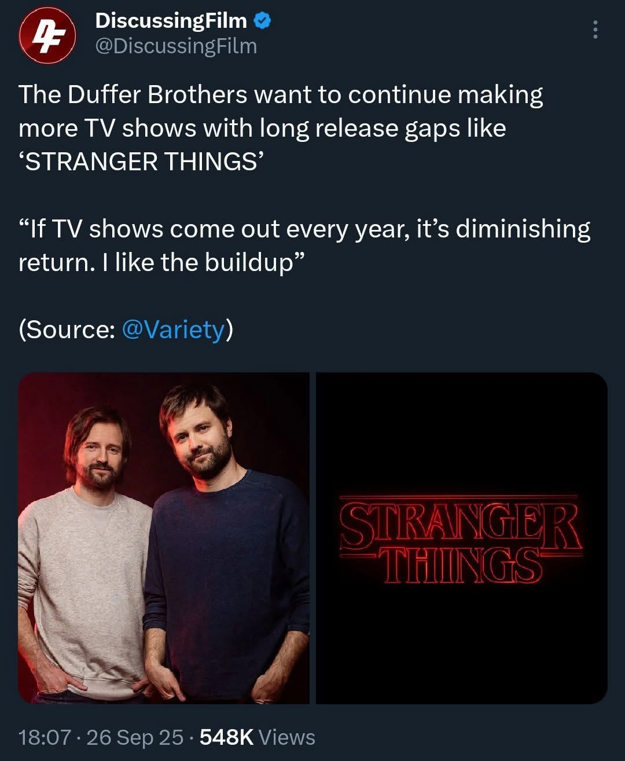Open the @Variety mention link
625x761 pixels.
click(174, 330)
